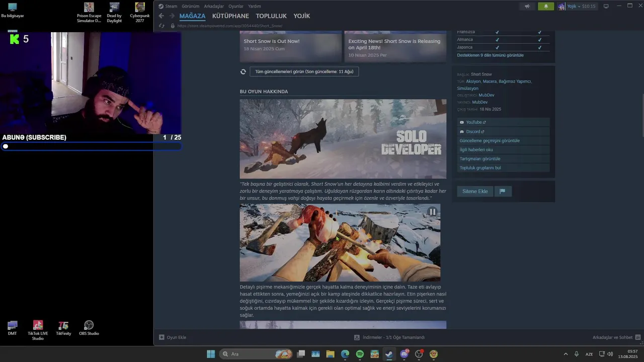Click the Yojik profile avatar

(x=561, y=6)
